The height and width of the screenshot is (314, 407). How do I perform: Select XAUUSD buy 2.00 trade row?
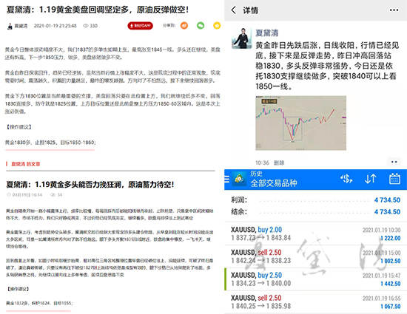click(x=316, y=233)
